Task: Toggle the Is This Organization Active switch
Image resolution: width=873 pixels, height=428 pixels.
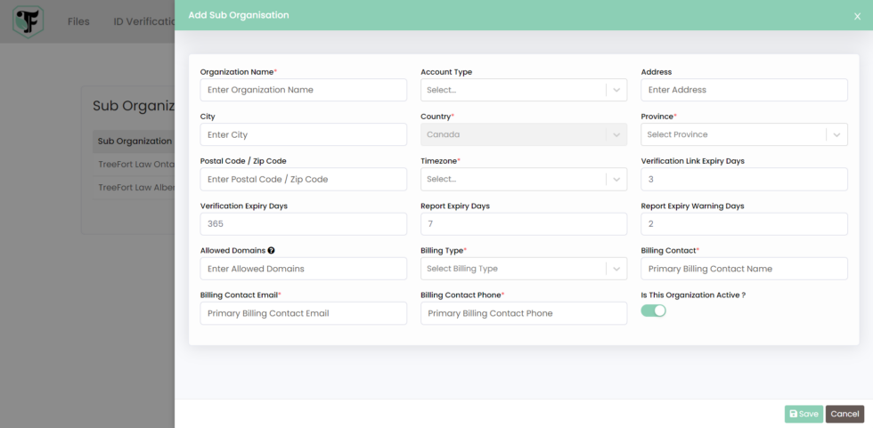Action: pyautogui.click(x=654, y=311)
